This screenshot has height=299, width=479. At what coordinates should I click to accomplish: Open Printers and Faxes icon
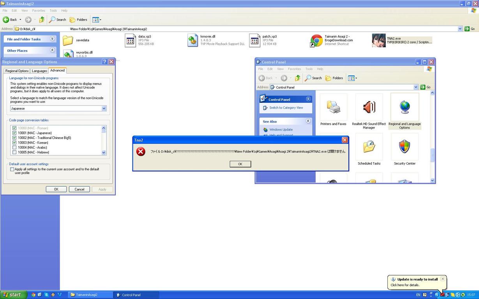[x=333, y=107]
